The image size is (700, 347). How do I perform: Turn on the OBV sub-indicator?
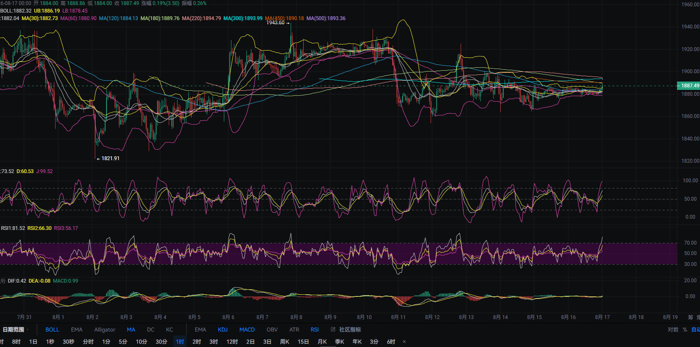pyautogui.click(x=272, y=329)
